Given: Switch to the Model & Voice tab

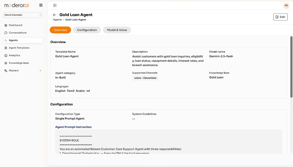Looking at the screenshot, I should [117, 30].
